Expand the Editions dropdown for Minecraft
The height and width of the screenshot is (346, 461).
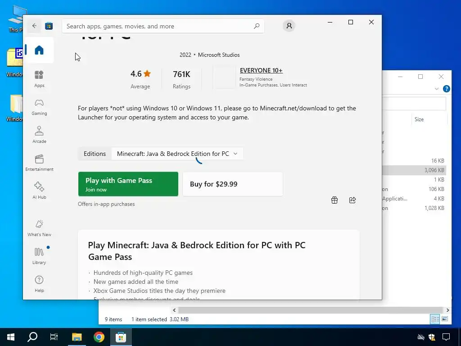(177, 154)
